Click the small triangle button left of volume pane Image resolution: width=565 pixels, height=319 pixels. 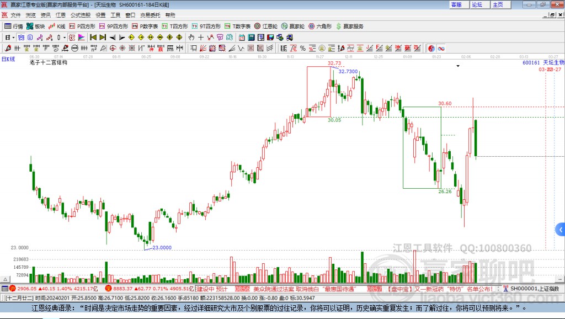[5, 279]
